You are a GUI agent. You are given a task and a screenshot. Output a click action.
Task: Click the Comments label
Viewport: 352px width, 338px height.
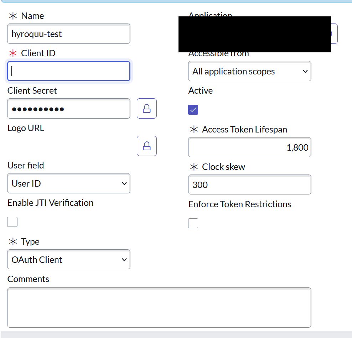(x=28, y=279)
